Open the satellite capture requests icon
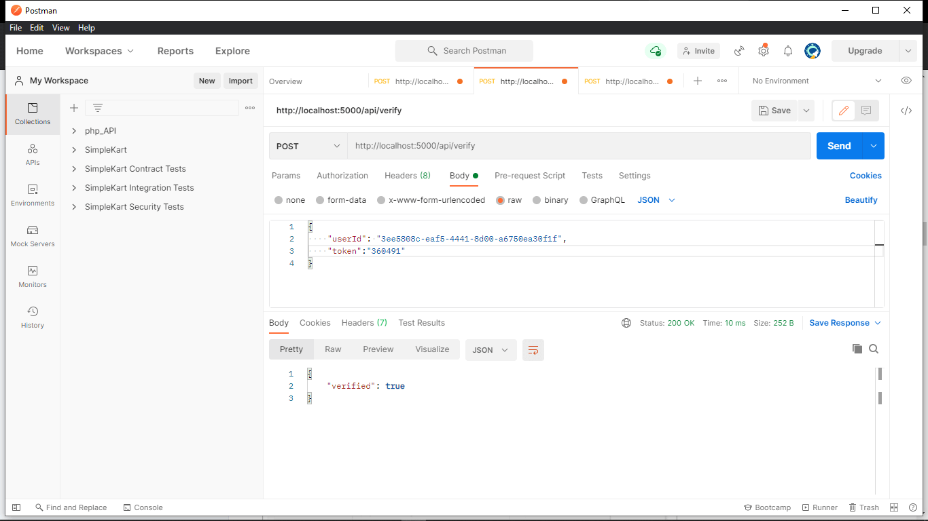Viewport: 928px width, 521px height. click(739, 51)
